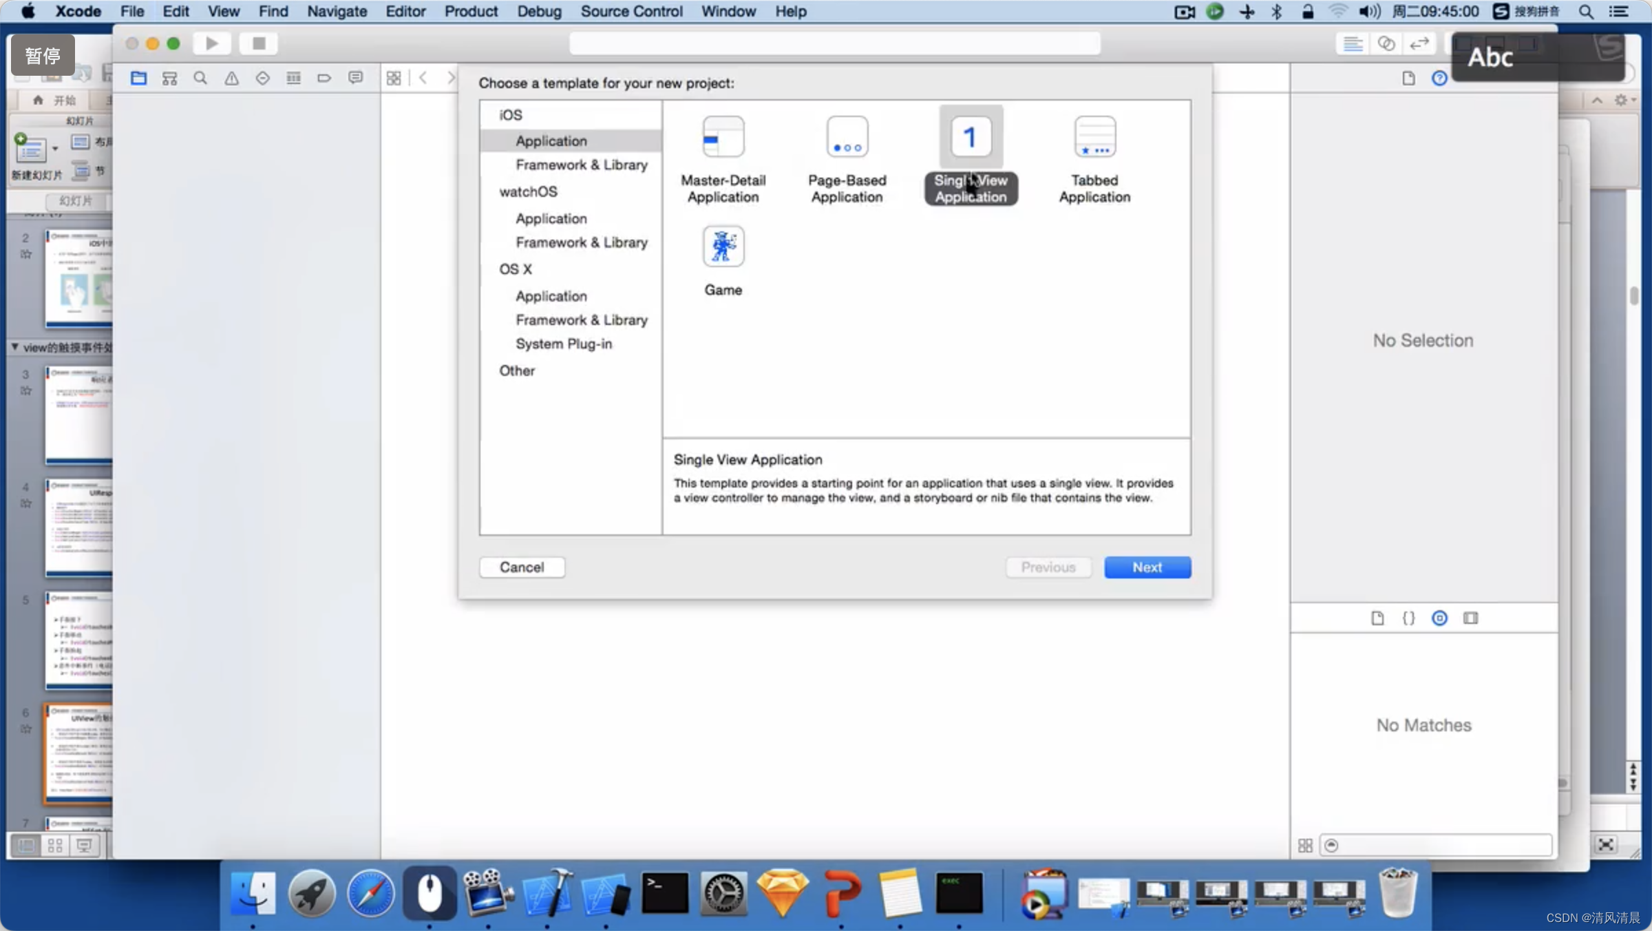Open slide 5 thumbnail in PowerPoint window
Screen dimensions: 1652x931
pyautogui.click(x=78, y=640)
